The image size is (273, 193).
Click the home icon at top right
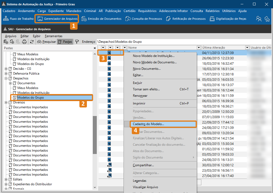click(267, 19)
